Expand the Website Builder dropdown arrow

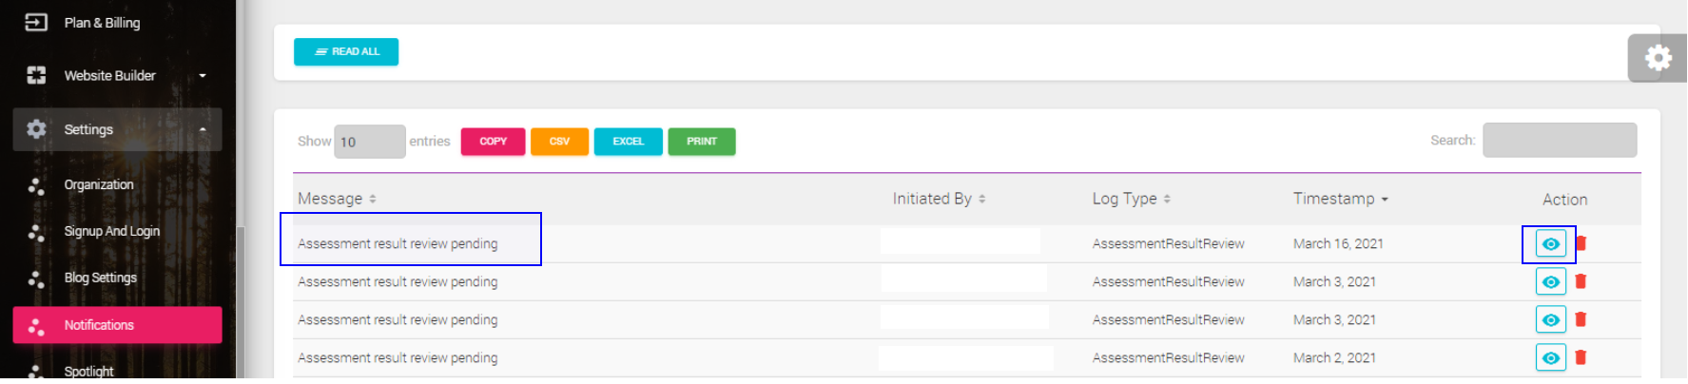pyautogui.click(x=203, y=76)
